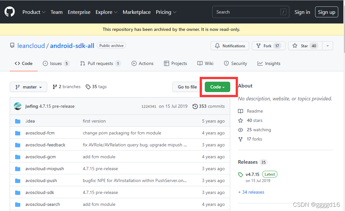
Task: Open the avoscloud-fcm folder icon
Action: click(18, 133)
